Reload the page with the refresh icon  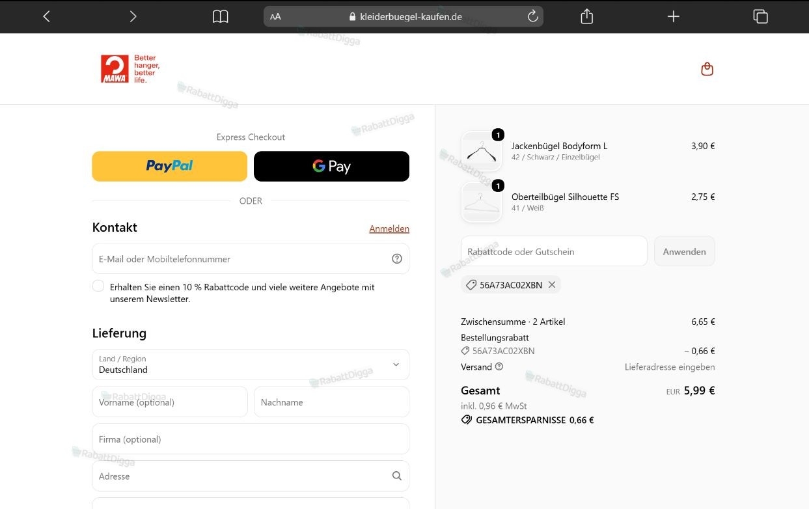point(532,16)
